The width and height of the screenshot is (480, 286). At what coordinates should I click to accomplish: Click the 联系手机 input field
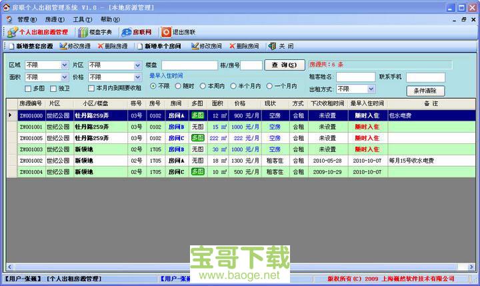pos(425,77)
